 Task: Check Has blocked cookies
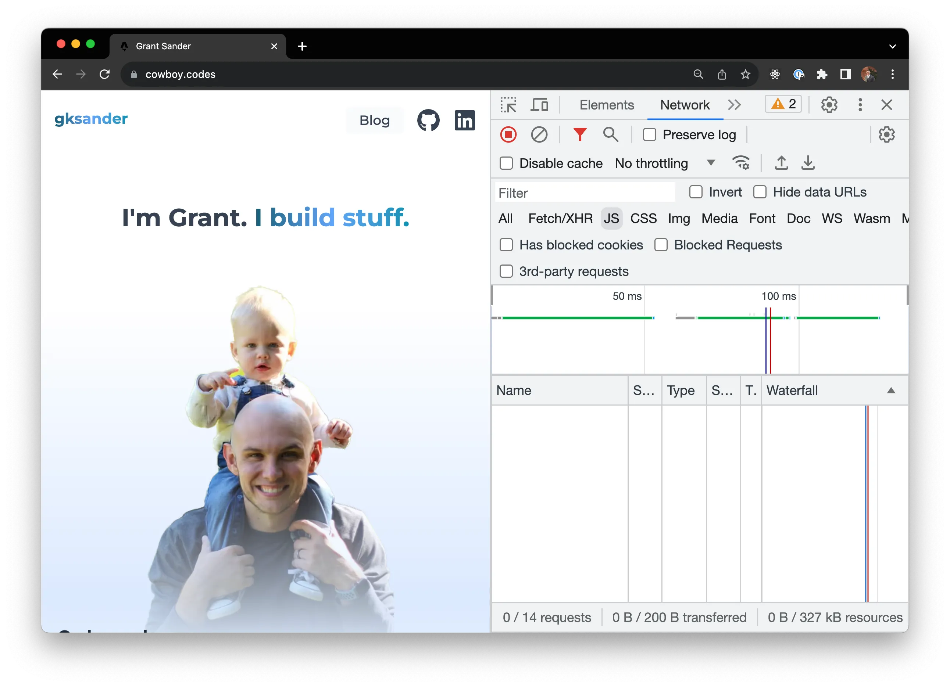point(506,245)
